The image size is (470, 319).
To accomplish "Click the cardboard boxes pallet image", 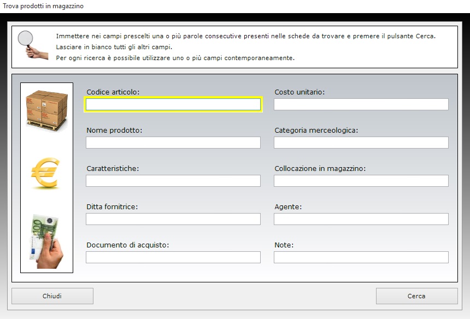I will 47,110.
